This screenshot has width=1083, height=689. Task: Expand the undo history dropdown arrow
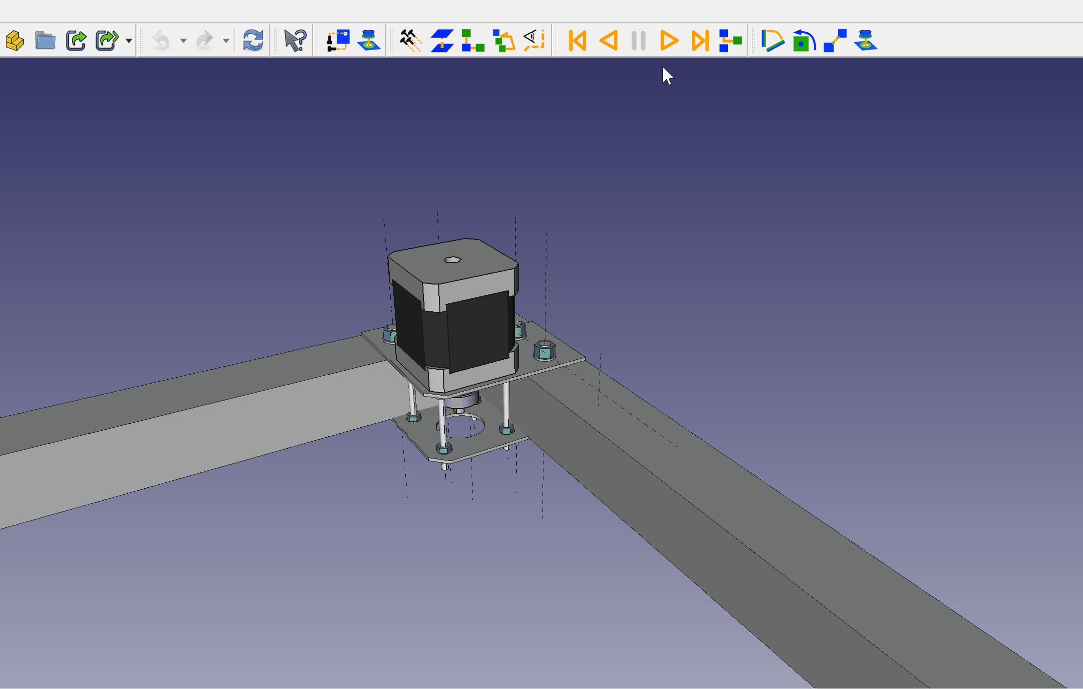click(x=183, y=41)
